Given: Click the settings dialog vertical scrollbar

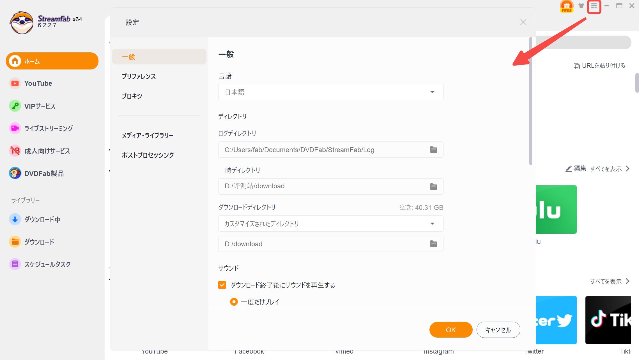Looking at the screenshot, I should (530, 101).
